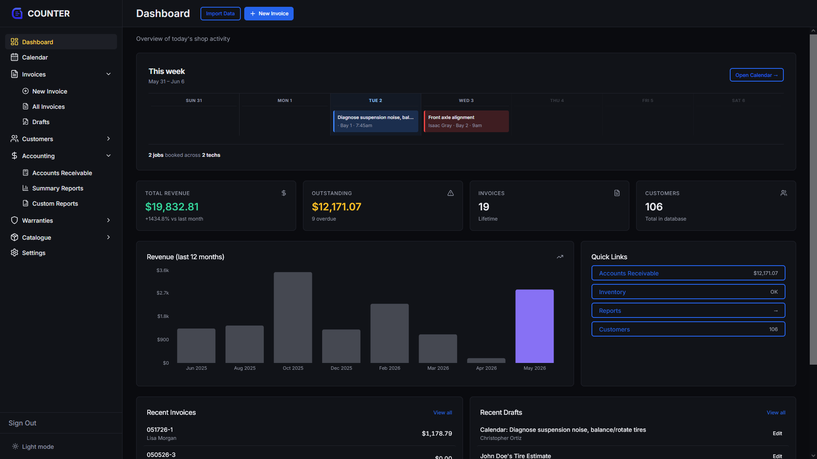
Task: Click the COUNTER logo icon
Action: 17,14
